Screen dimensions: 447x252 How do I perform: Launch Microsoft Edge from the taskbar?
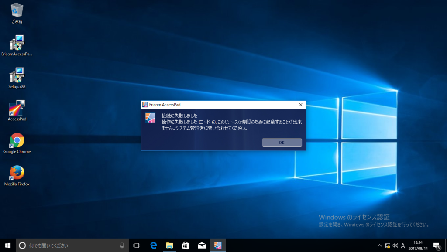[x=154, y=245]
